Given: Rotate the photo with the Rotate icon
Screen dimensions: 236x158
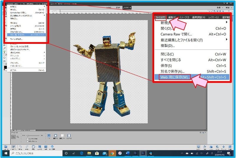Looking at the screenshot, I should point(33,147).
